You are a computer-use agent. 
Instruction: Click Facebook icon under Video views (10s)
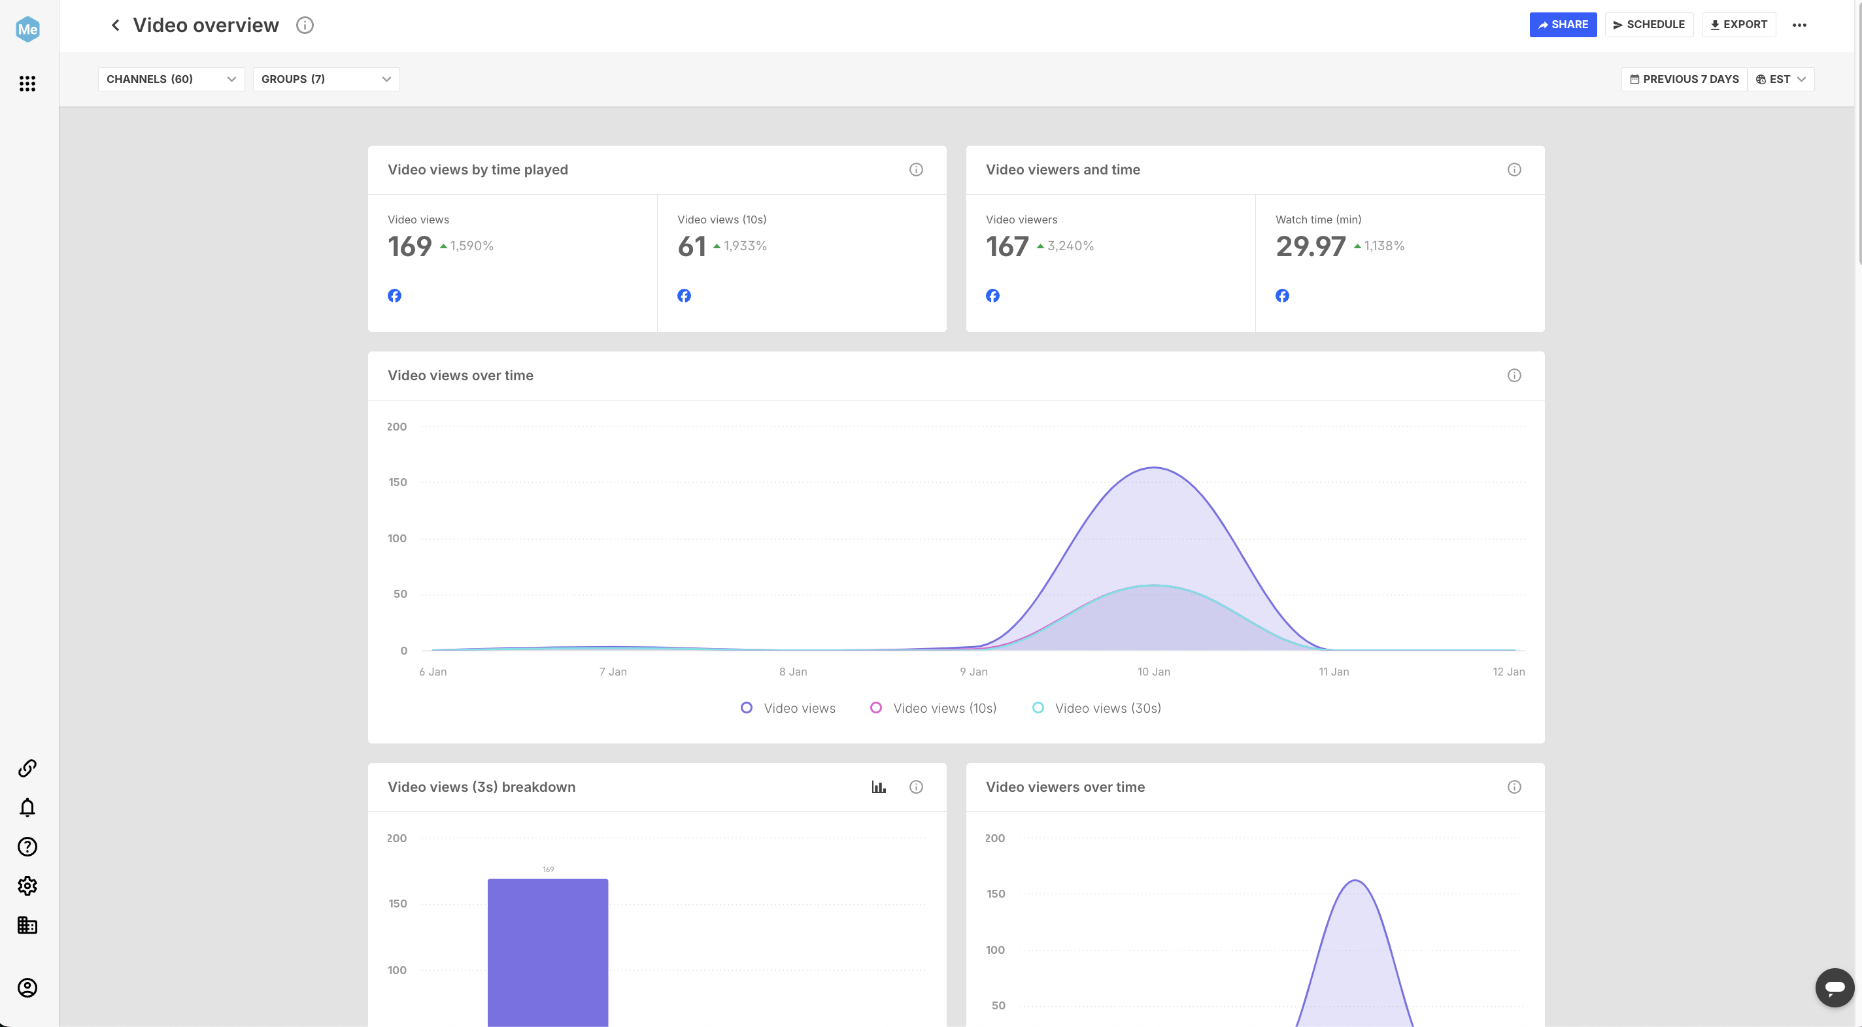point(684,295)
